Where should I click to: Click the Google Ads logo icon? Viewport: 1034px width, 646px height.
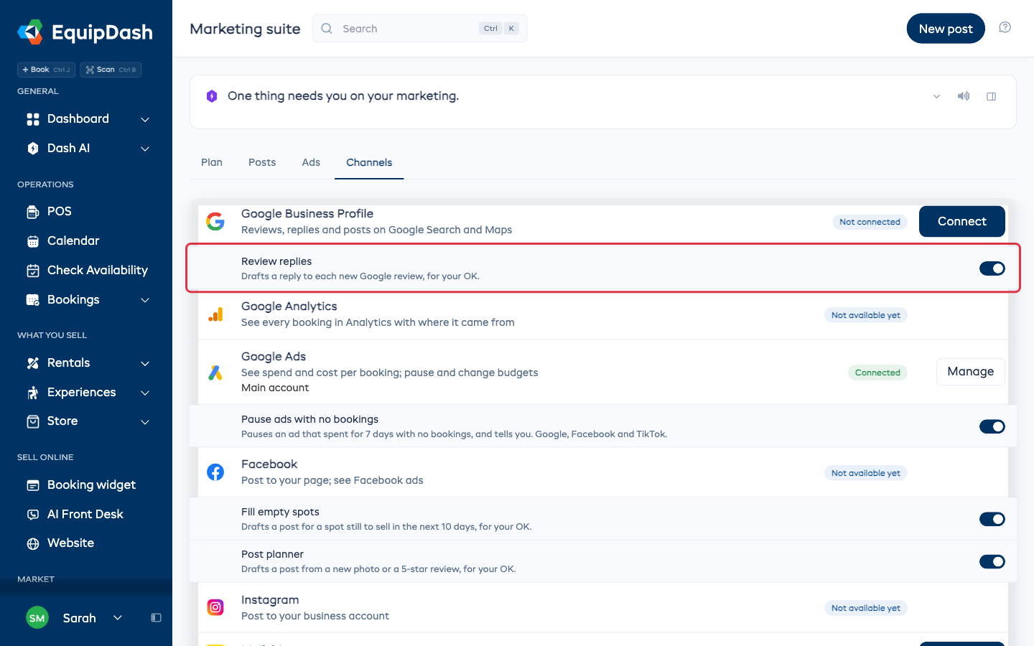pos(215,372)
